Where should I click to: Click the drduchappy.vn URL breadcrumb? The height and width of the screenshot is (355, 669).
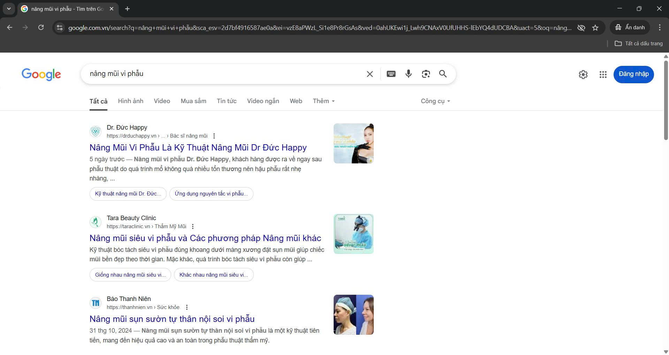click(157, 136)
